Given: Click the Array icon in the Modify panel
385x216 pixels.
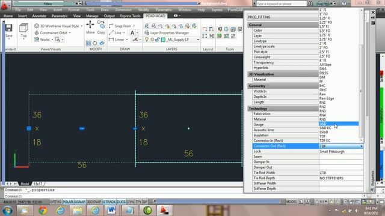Looking at the screenshot, I should pos(88,43).
